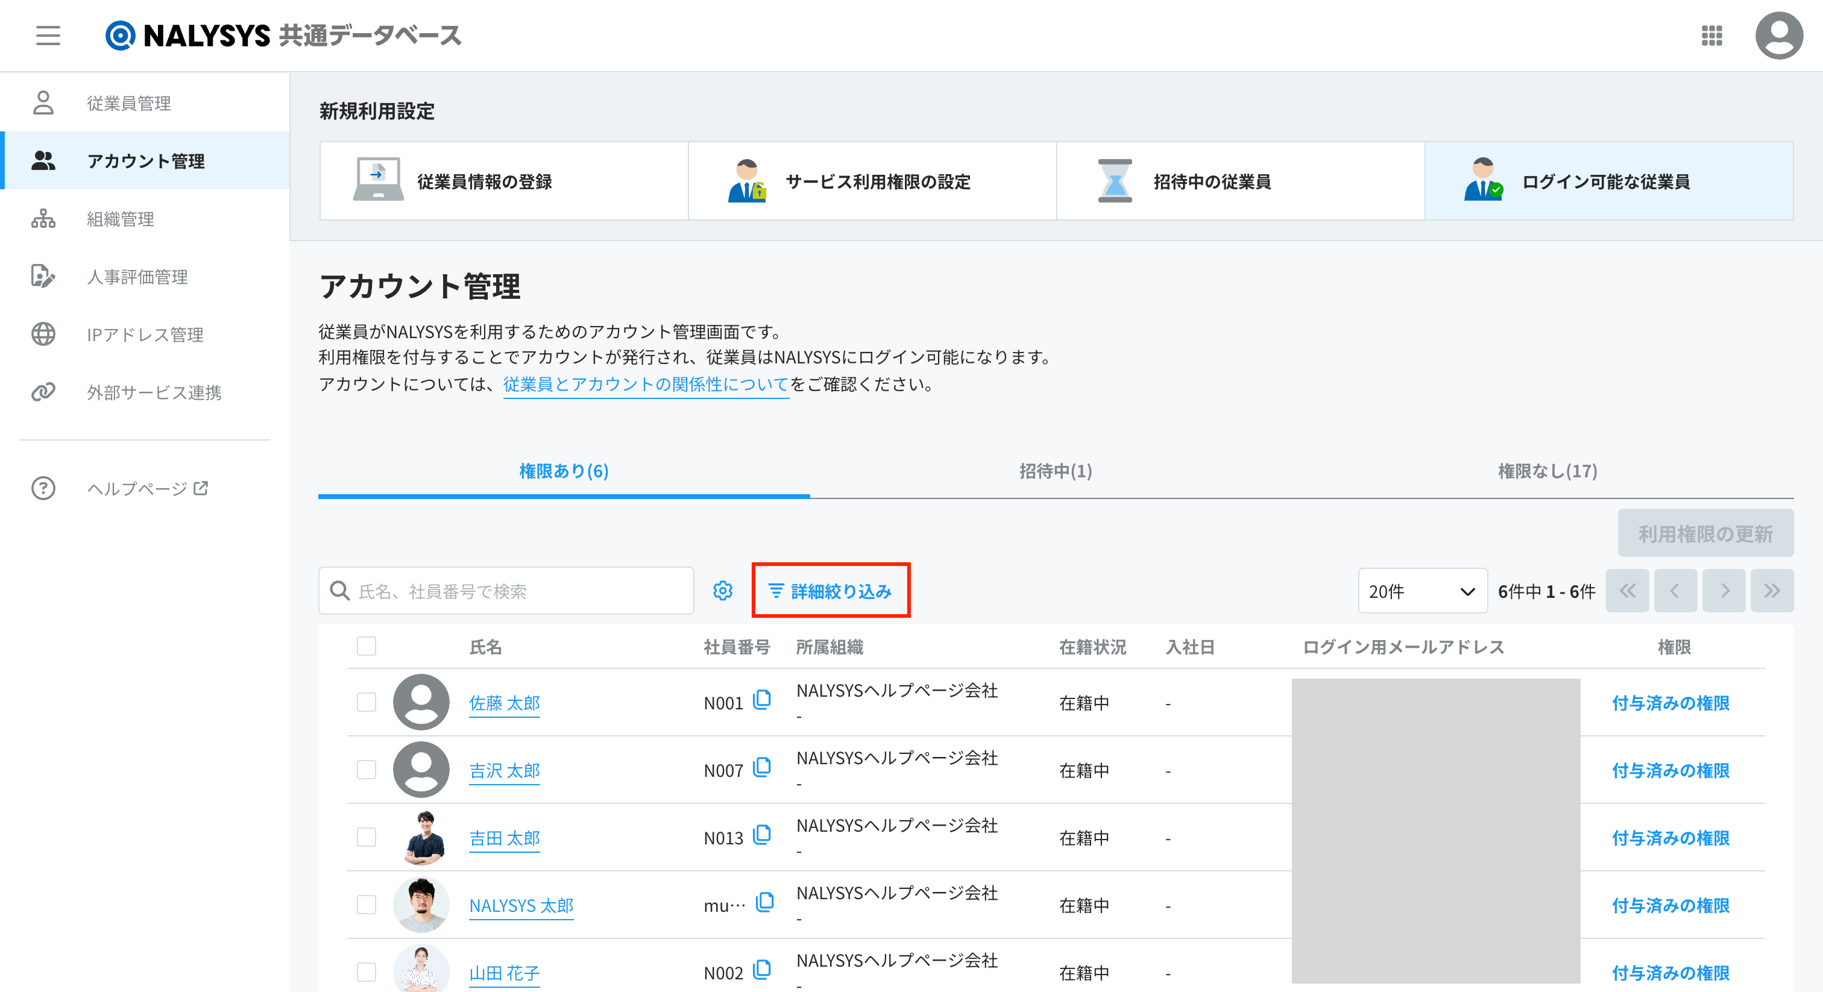
Task: Expand the 詳細絞り込み filter panel
Action: (x=830, y=591)
